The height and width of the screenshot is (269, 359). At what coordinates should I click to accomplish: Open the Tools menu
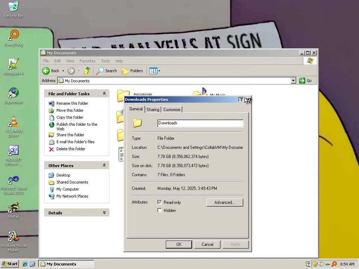[105, 61]
